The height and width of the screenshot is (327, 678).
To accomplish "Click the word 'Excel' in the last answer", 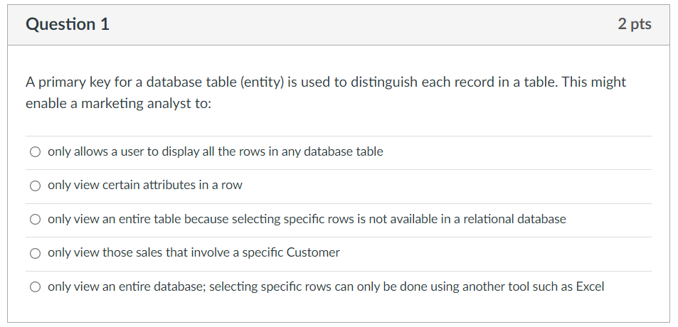I will [x=590, y=286].
